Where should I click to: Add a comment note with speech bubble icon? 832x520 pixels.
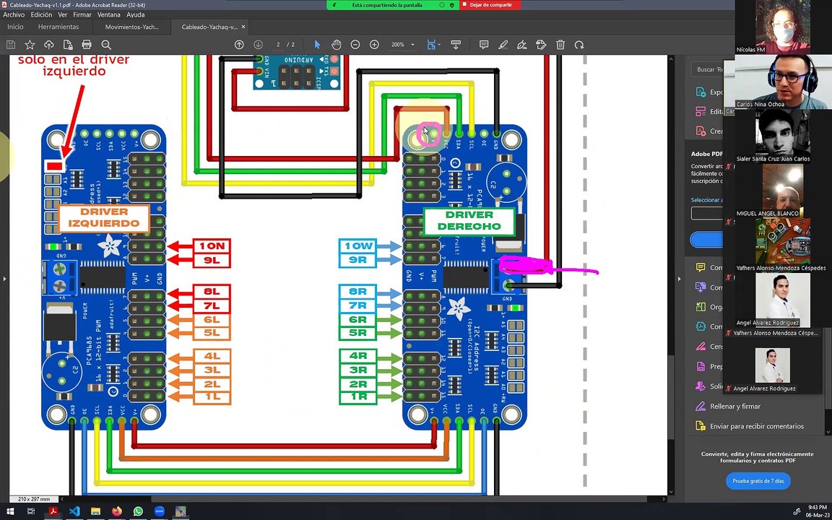point(484,45)
